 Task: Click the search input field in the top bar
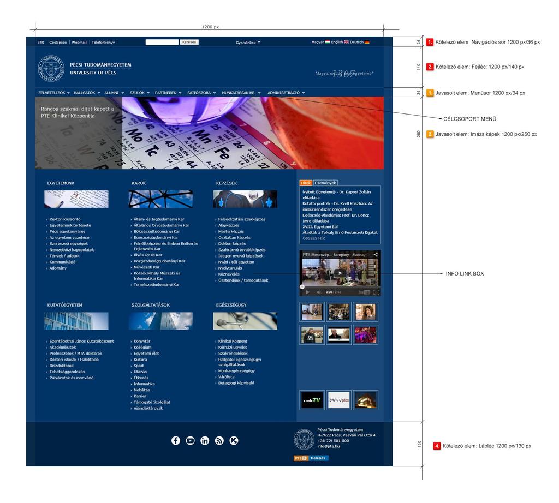162,42
